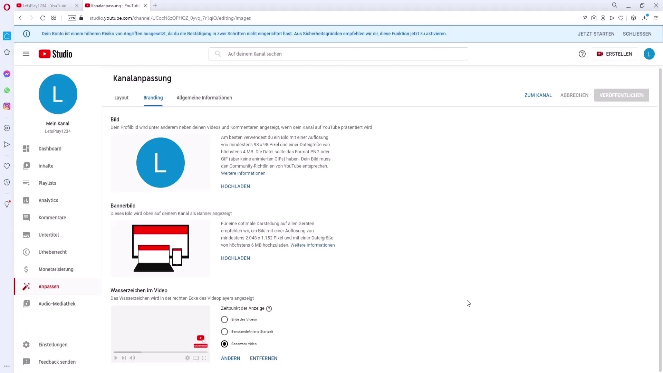The width and height of the screenshot is (663, 373).
Task: Click the playback play button in watermark preview
Action: tap(116, 358)
